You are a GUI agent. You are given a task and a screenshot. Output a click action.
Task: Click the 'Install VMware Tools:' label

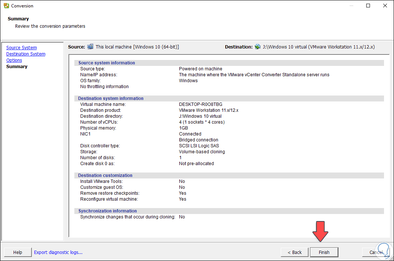pos(101,181)
